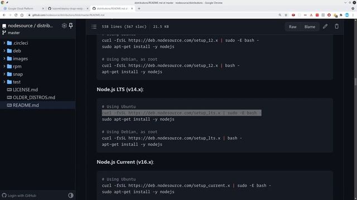This screenshot has width=357, height=200.
Task: Click the Node.js Current (v16.x) heading
Action: point(125,162)
